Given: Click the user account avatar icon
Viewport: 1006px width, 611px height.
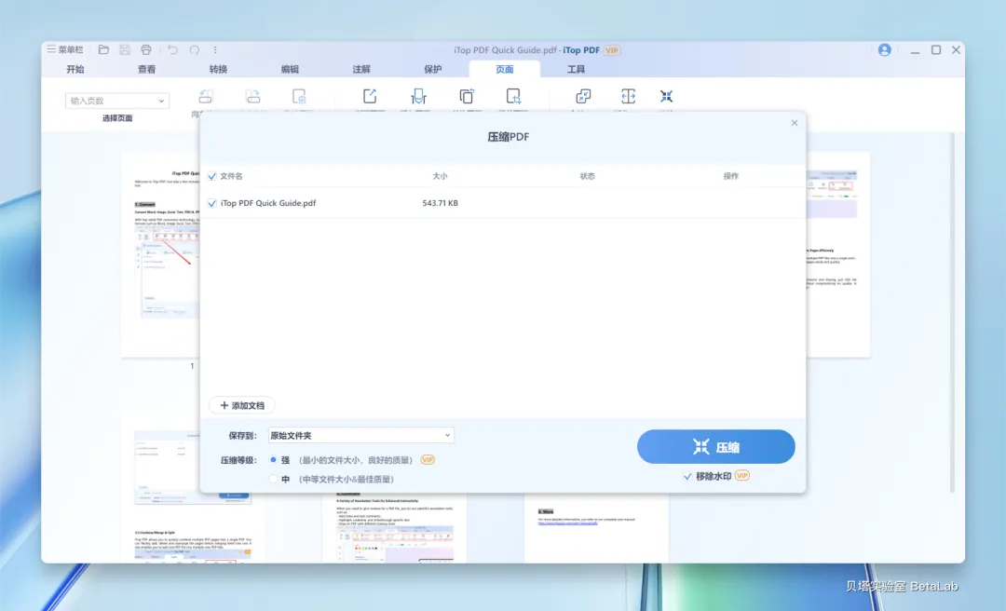Looking at the screenshot, I should click(x=884, y=50).
